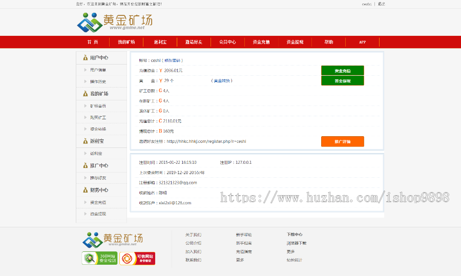The width and height of the screenshot is (461, 276).
Task: Click the arrow bullet next to sidebar 返利宝 item
Action: point(85,153)
